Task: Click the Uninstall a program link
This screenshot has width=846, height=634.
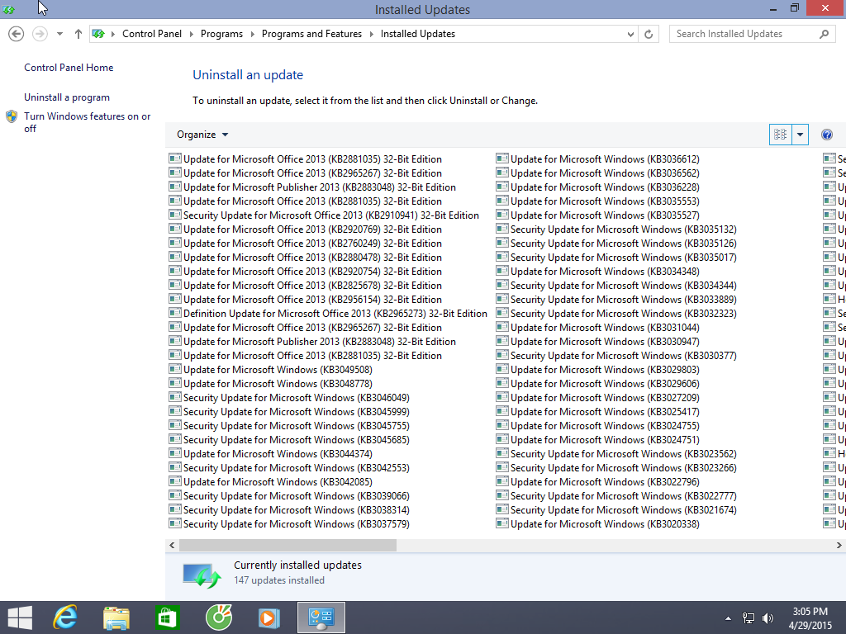Action: (67, 97)
